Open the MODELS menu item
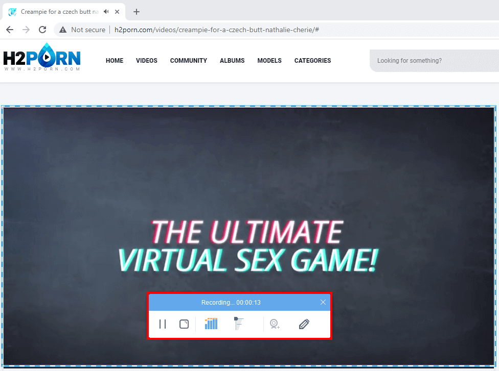 point(269,60)
